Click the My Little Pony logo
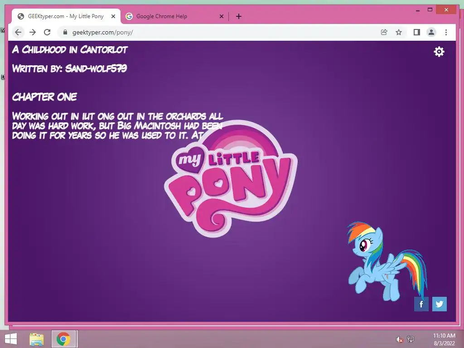The width and height of the screenshot is (464, 348). [x=231, y=179]
